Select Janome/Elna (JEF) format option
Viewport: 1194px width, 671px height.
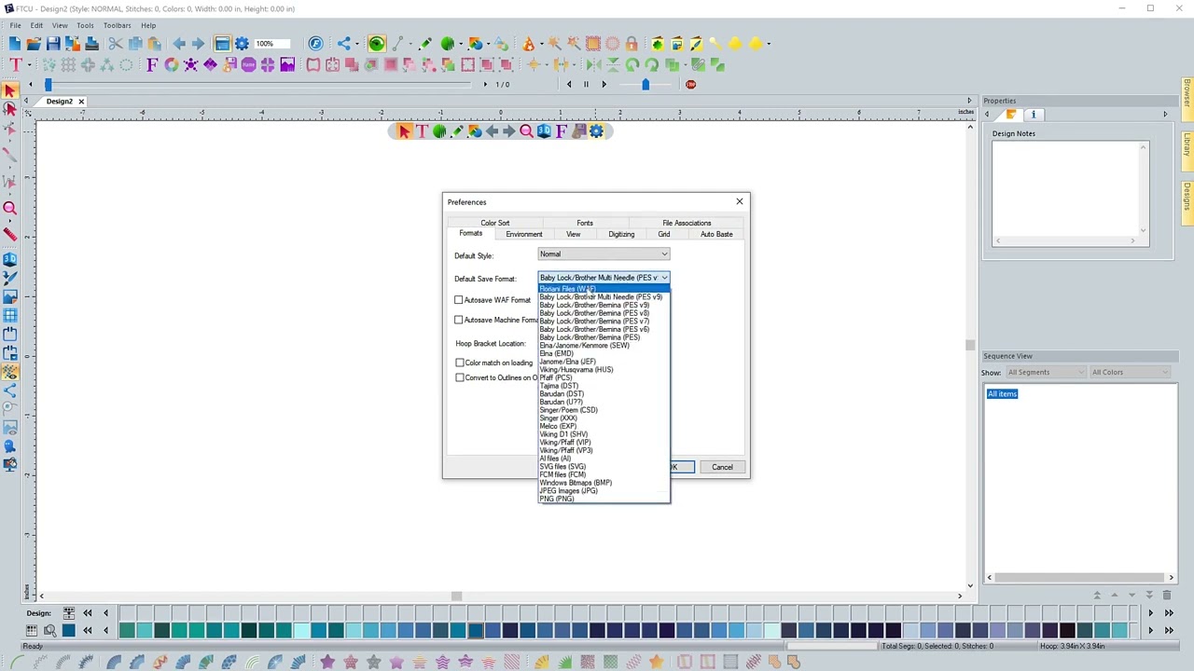pos(604,362)
